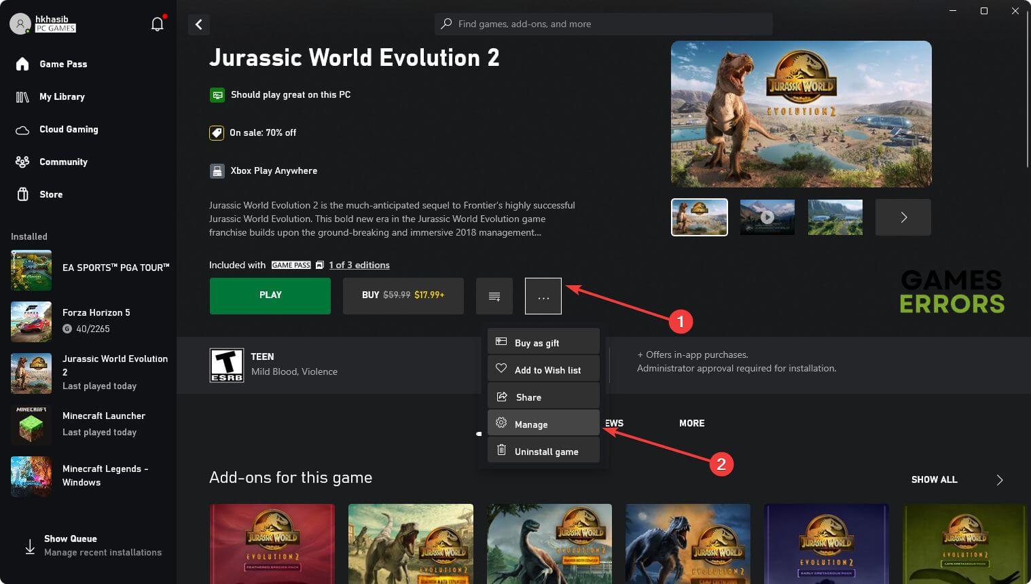Show next screenshots with the chevron arrow
This screenshot has height=584, width=1031.
[x=903, y=217]
